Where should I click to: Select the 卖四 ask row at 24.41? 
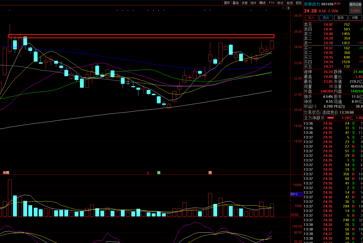coord(333,29)
